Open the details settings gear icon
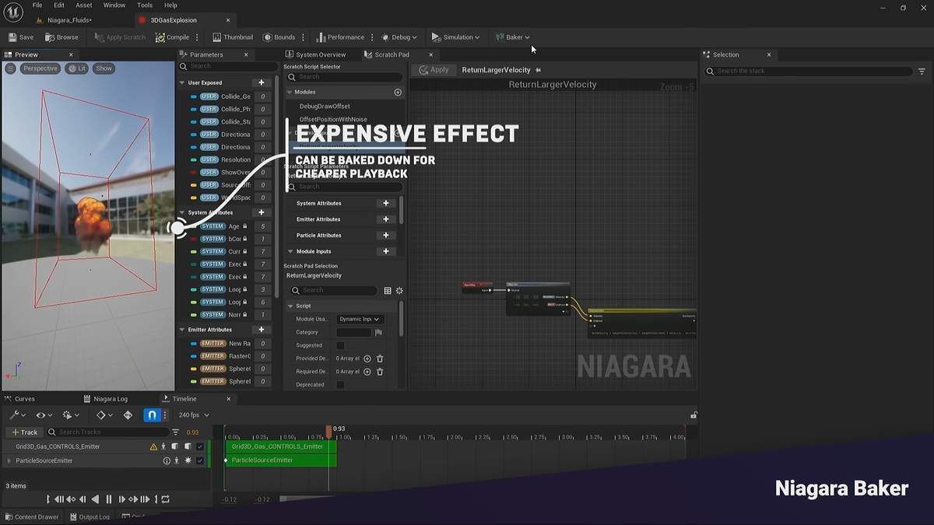The image size is (934, 525). (x=399, y=291)
